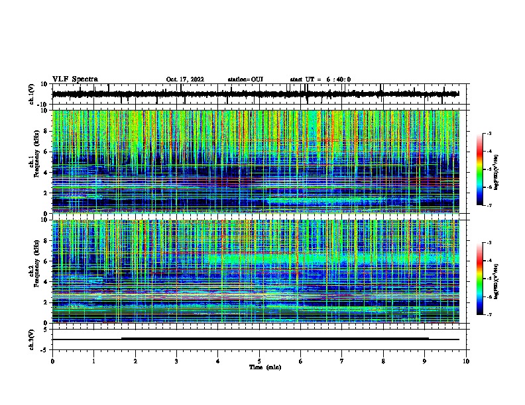This screenshot has width=525, height=405.
Task: Click the "1" tick on the Time axis
Action: pyautogui.click(x=93, y=361)
